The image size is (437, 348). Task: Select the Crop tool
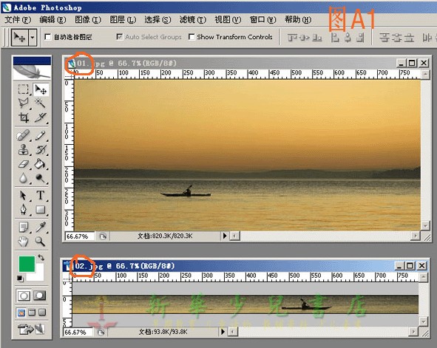click(x=24, y=117)
